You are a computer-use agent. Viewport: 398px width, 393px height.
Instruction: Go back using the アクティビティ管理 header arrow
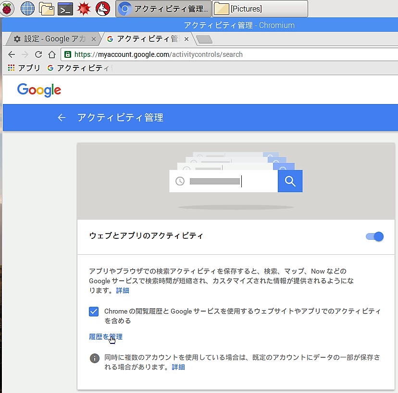(62, 118)
